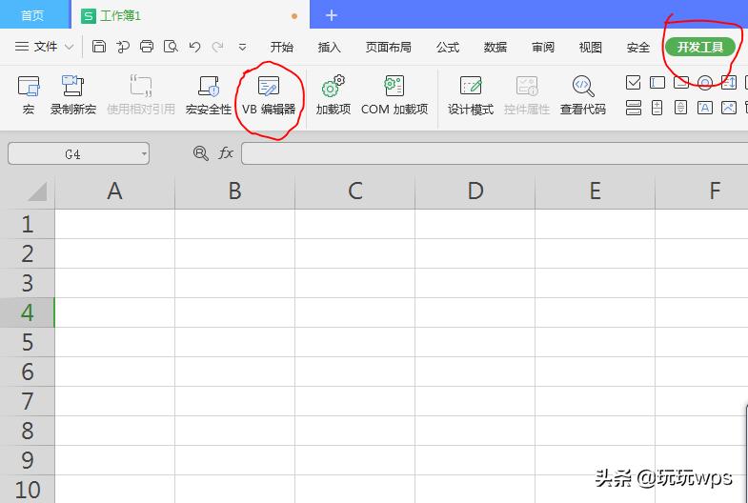
Task: Select cell C5
Action: (354, 342)
